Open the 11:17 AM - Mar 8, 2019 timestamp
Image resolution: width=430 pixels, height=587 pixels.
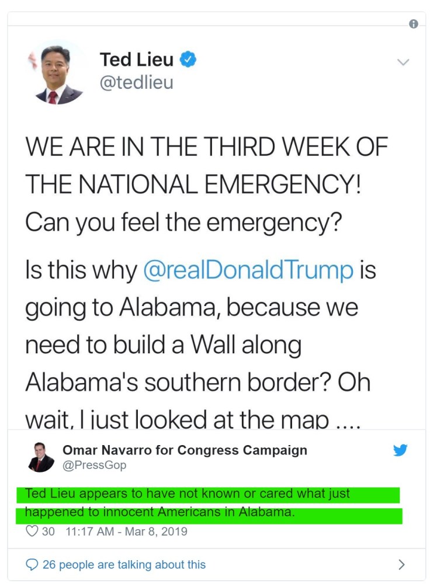click(x=127, y=532)
